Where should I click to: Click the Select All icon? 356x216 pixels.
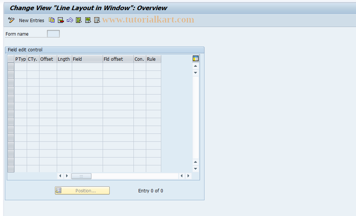(x=79, y=20)
